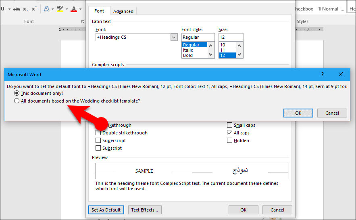Apply strikethrough from the ribbon

(17, 9)
